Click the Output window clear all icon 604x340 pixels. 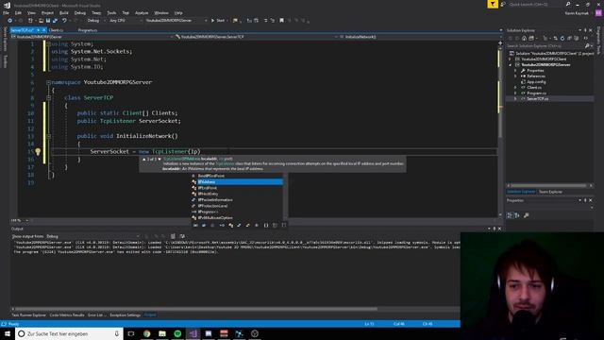click(173, 236)
